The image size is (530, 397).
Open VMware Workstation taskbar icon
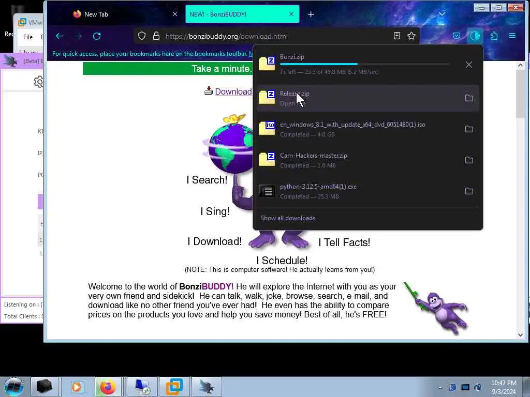(x=174, y=387)
